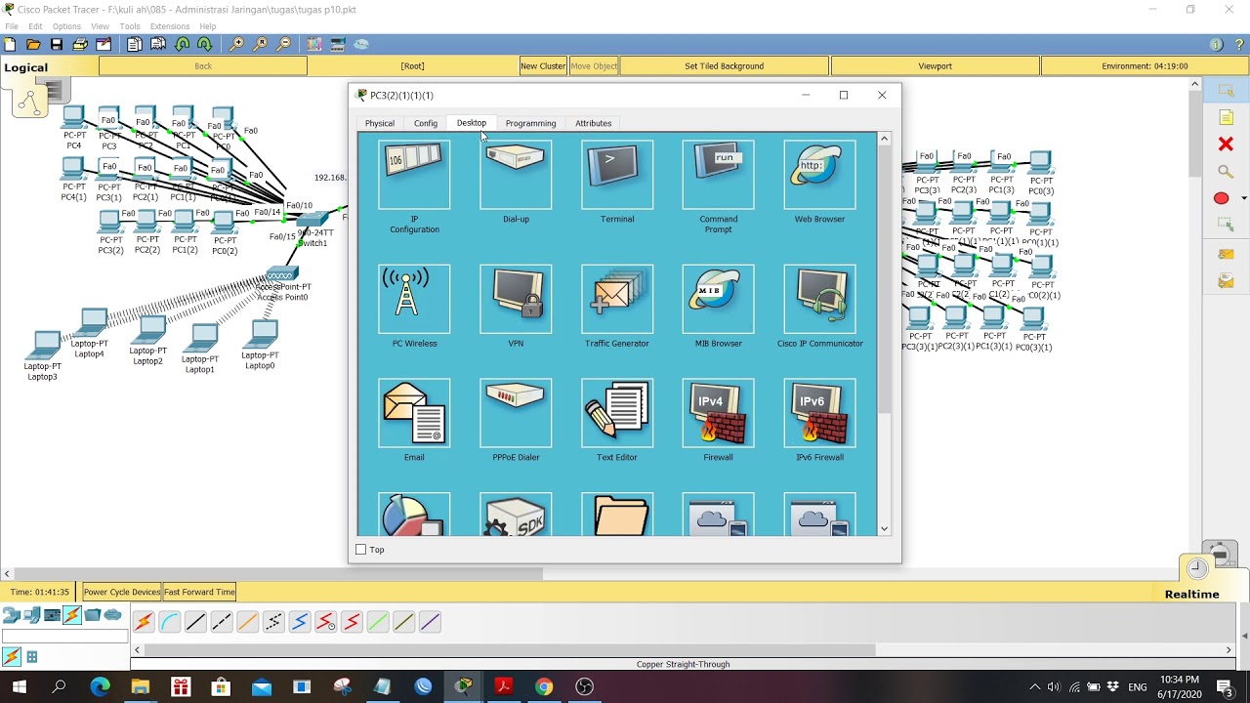Click the Desktop apps scroll-down arrow

pos(884,529)
